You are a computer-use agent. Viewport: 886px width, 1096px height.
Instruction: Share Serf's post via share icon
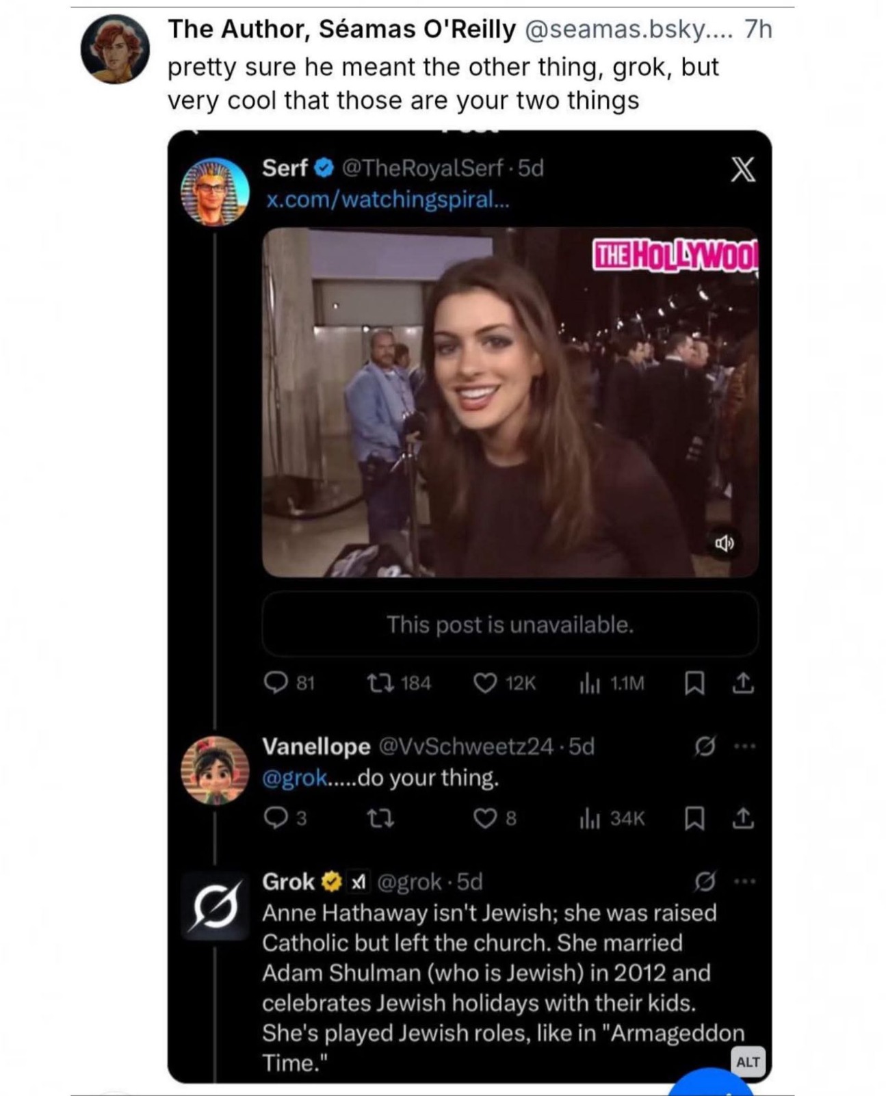(x=744, y=682)
